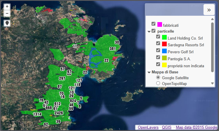Open the QGIS attribution link
The image size is (219, 131).
point(167,127)
